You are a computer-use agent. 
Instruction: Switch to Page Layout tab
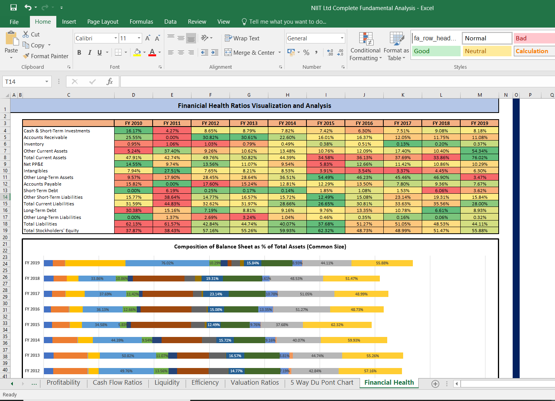pos(103,22)
